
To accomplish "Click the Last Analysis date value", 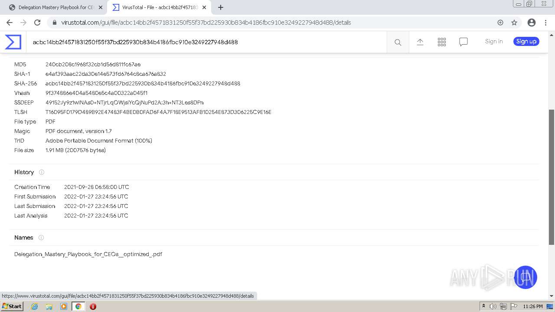I will click(96, 216).
